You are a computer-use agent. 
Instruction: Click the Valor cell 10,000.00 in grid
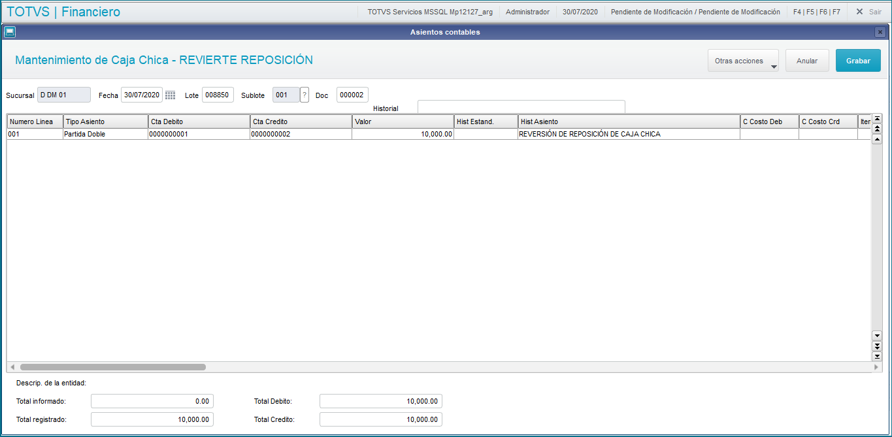point(403,134)
